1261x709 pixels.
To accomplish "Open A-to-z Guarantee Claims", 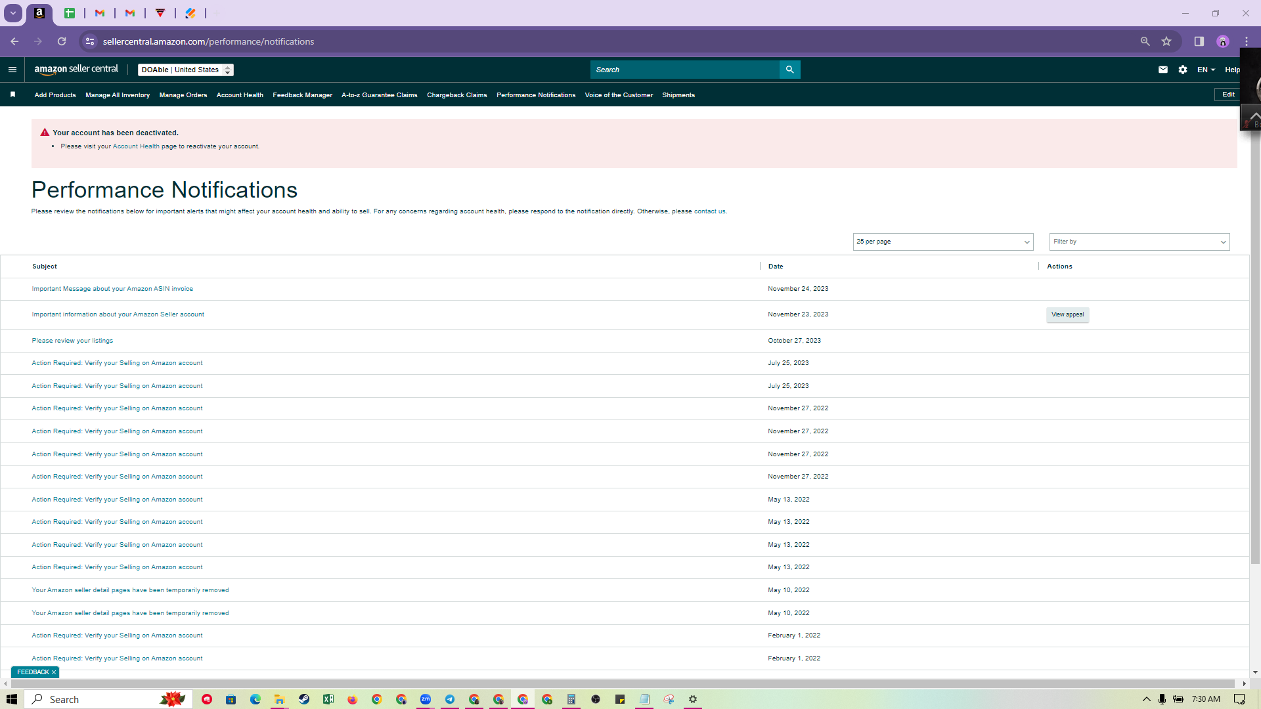I will (380, 95).
